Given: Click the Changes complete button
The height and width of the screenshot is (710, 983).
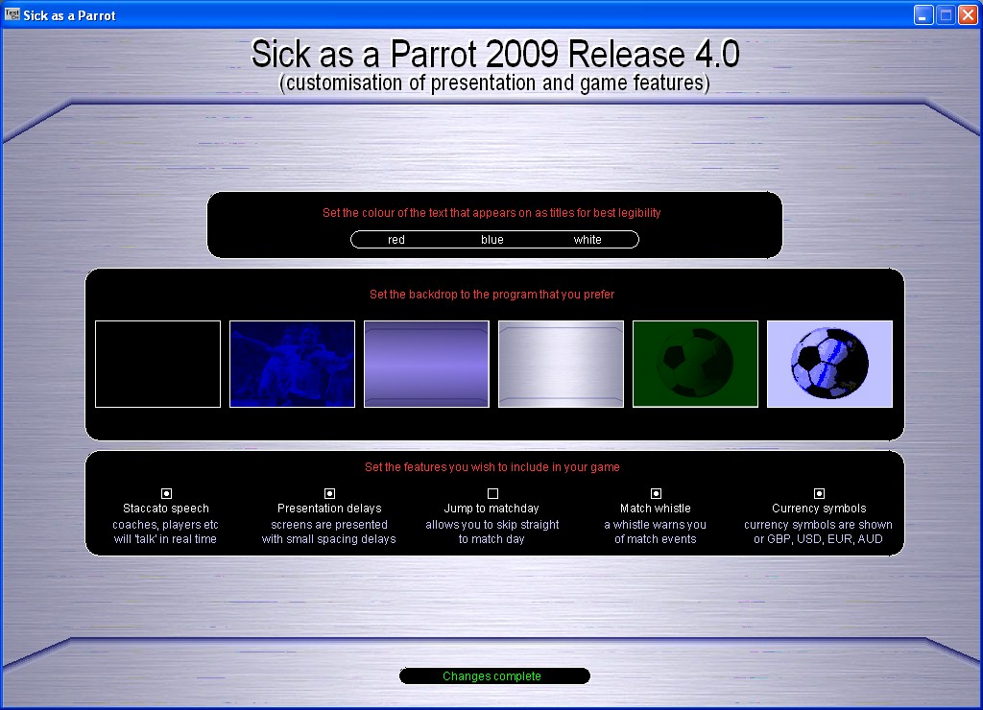Looking at the screenshot, I should click(x=494, y=676).
